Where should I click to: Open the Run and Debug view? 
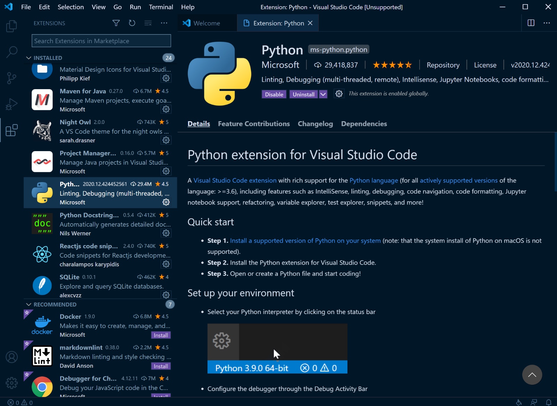point(11,104)
